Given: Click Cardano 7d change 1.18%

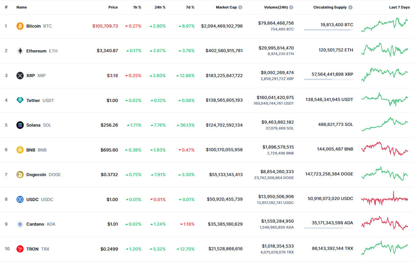Looking at the screenshot, I should tap(187, 224).
